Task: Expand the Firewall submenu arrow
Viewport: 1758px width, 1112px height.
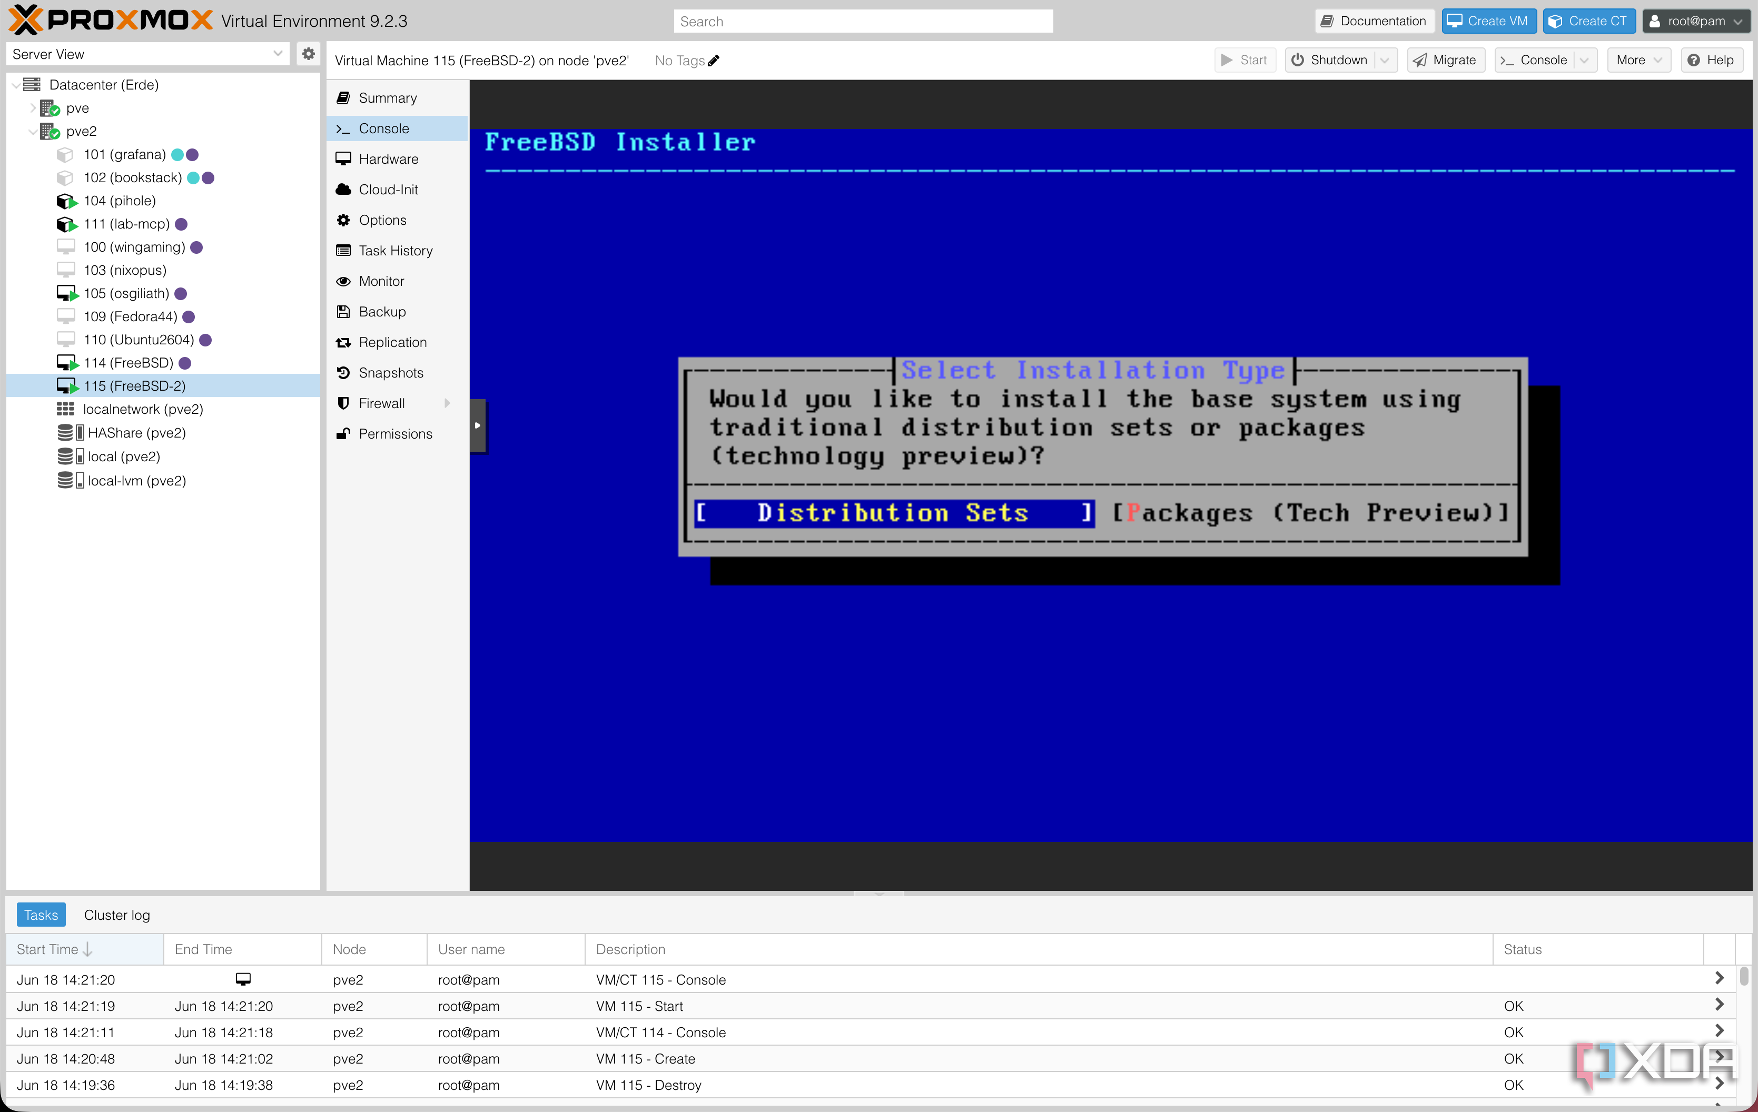Action: coord(447,404)
